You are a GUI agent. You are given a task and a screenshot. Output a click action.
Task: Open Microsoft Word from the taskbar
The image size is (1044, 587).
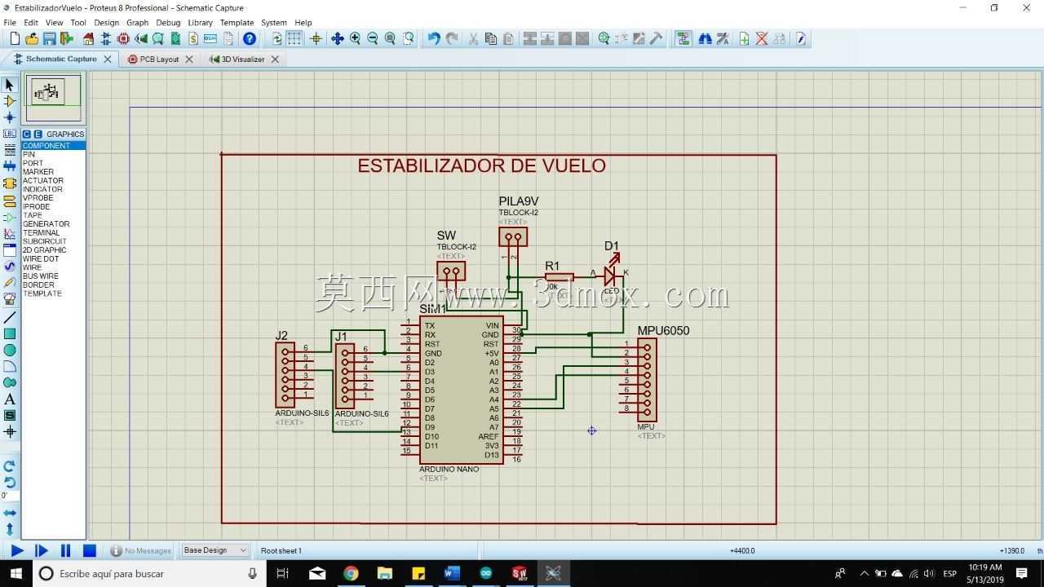point(452,574)
